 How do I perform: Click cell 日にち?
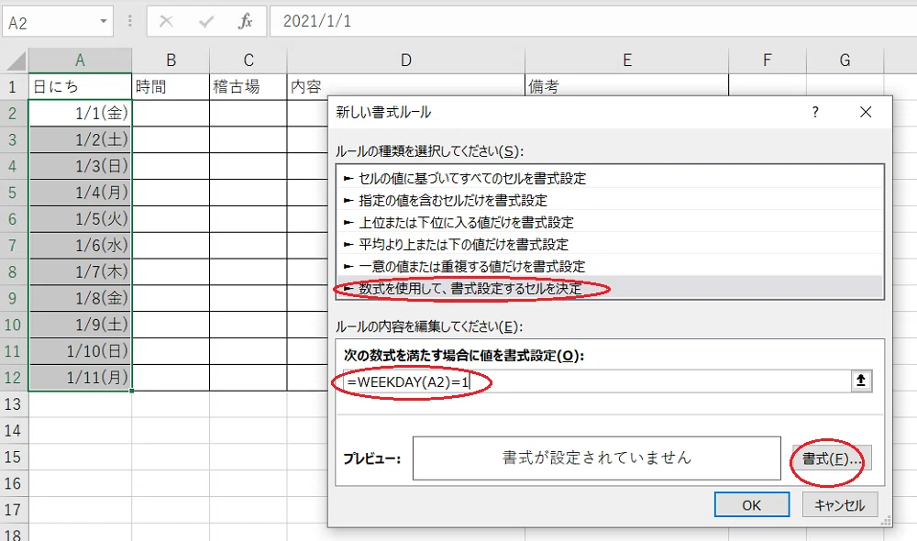[x=80, y=87]
